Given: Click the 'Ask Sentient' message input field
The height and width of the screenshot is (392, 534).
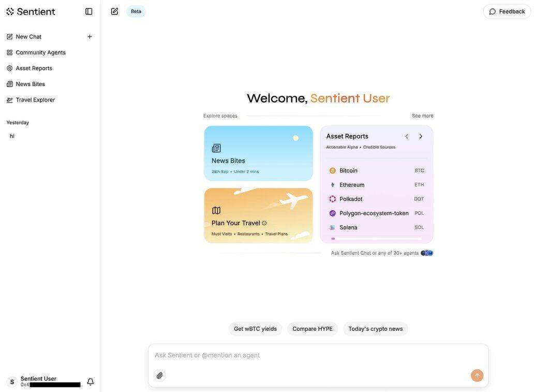Looking at the screenshot, I should [x=318, y=355].
